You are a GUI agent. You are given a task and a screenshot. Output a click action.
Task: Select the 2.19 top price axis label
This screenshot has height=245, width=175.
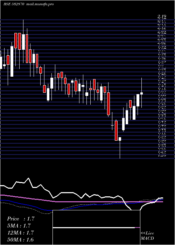point(162,16)
